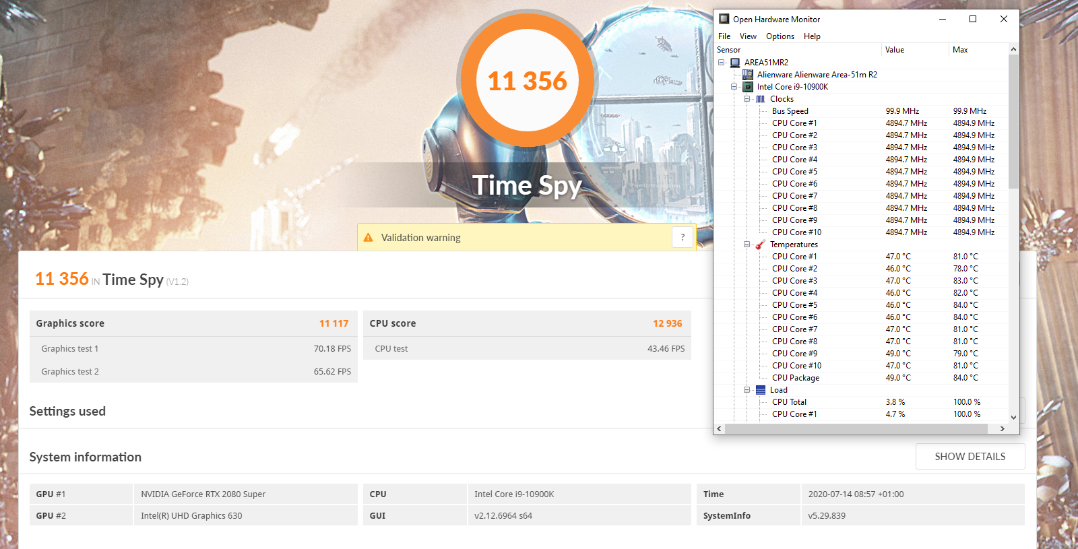Click the AREA51MR2 computer icon

(x=735, y=63)
